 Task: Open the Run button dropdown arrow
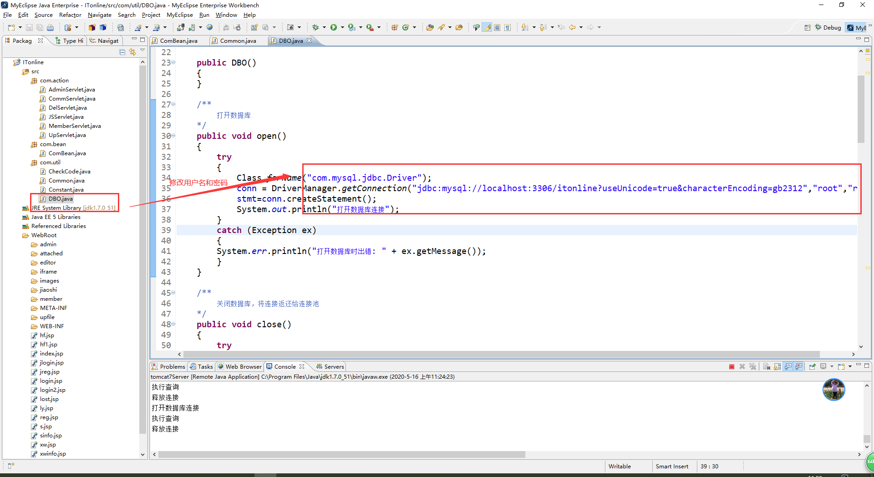point(341,27)
